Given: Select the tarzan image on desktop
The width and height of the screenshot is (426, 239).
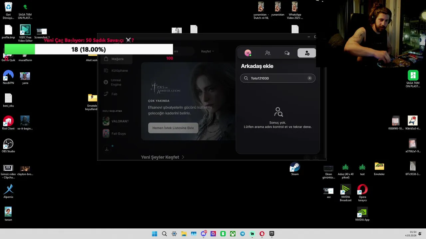Looking at the screenshot, I should [x=8, y=214].
